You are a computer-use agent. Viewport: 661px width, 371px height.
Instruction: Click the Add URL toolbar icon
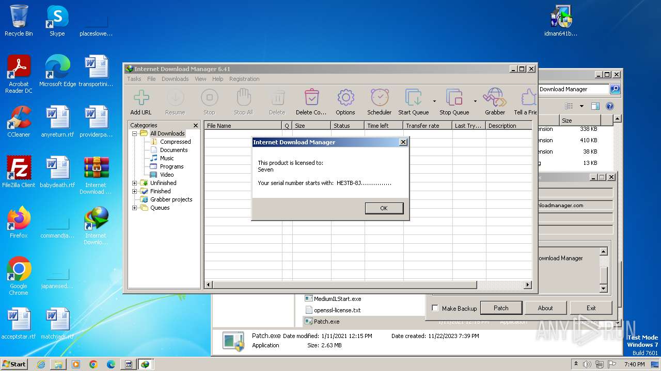pos(141,98)
